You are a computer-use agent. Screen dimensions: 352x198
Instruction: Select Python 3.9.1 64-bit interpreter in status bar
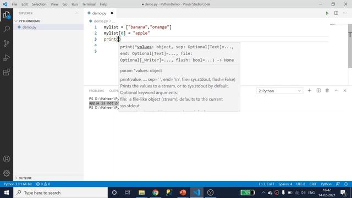click(18, 184)
